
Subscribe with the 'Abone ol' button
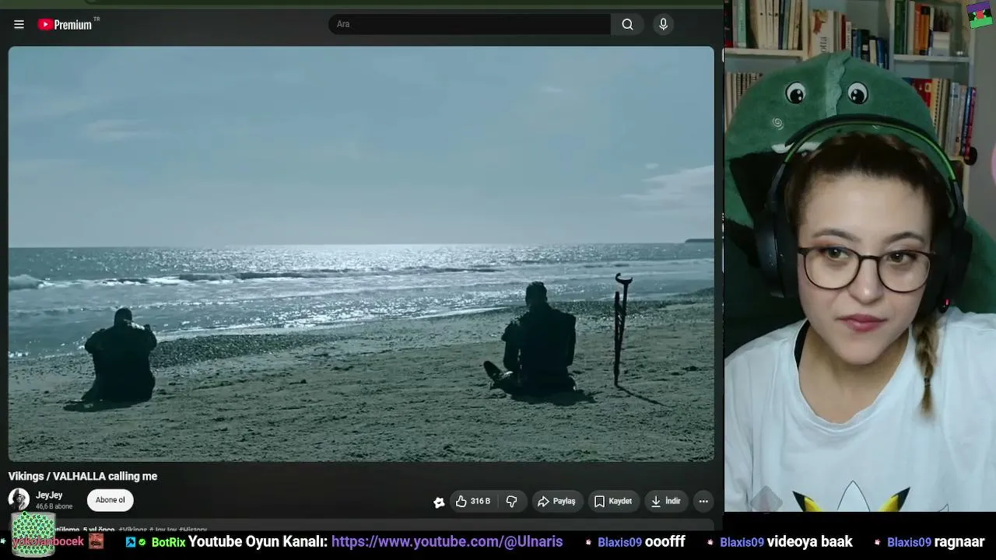(110, 500)
